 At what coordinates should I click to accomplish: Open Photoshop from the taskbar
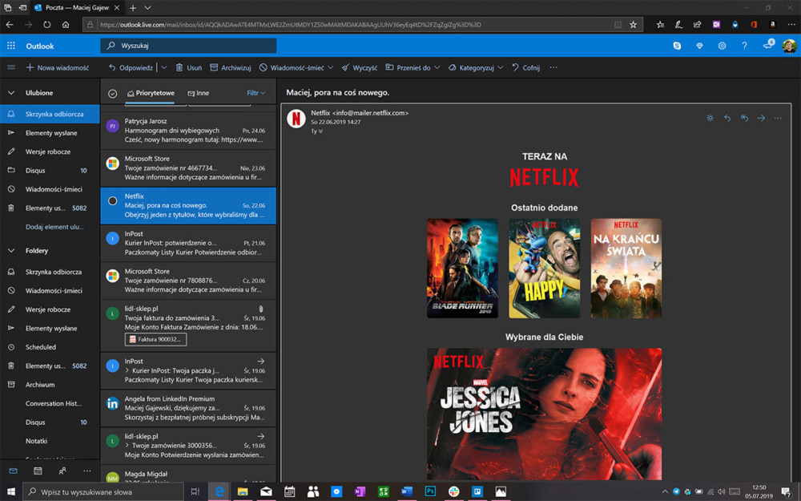click(x=430, y=491)
